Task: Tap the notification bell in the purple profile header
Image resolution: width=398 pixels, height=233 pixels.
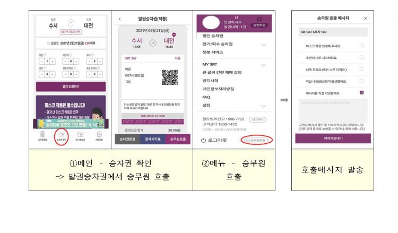Action: click(259, 19)
